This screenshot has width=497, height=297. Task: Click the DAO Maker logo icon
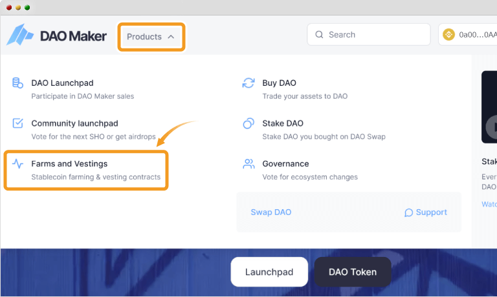20,35
